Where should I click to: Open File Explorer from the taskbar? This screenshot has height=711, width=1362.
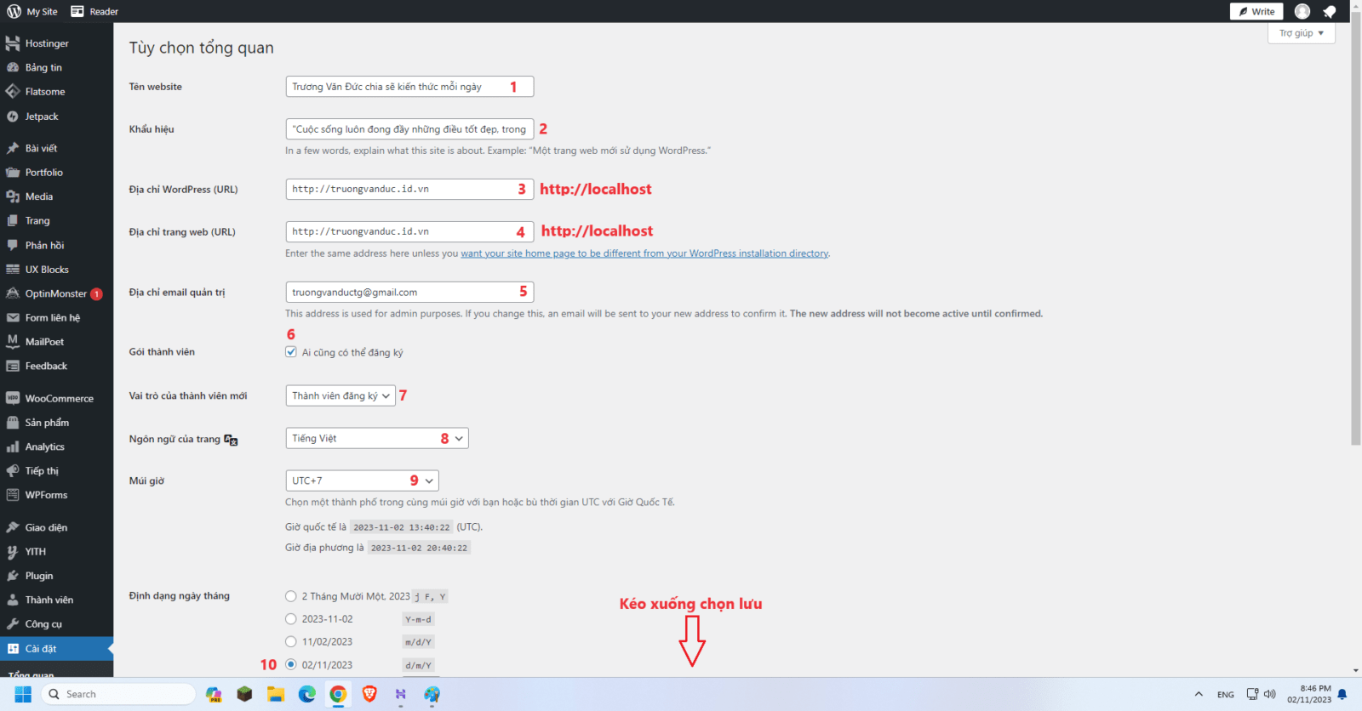click(x=275, y=694)
